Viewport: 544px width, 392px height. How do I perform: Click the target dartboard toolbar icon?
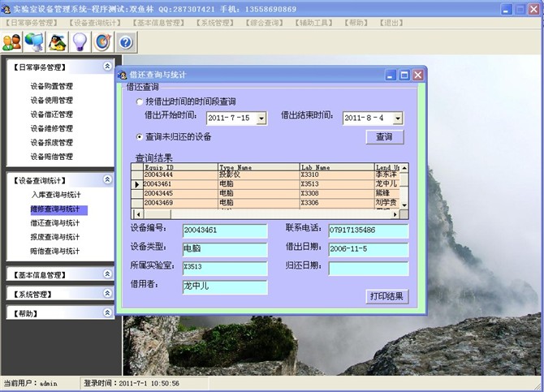click(102, 41)
